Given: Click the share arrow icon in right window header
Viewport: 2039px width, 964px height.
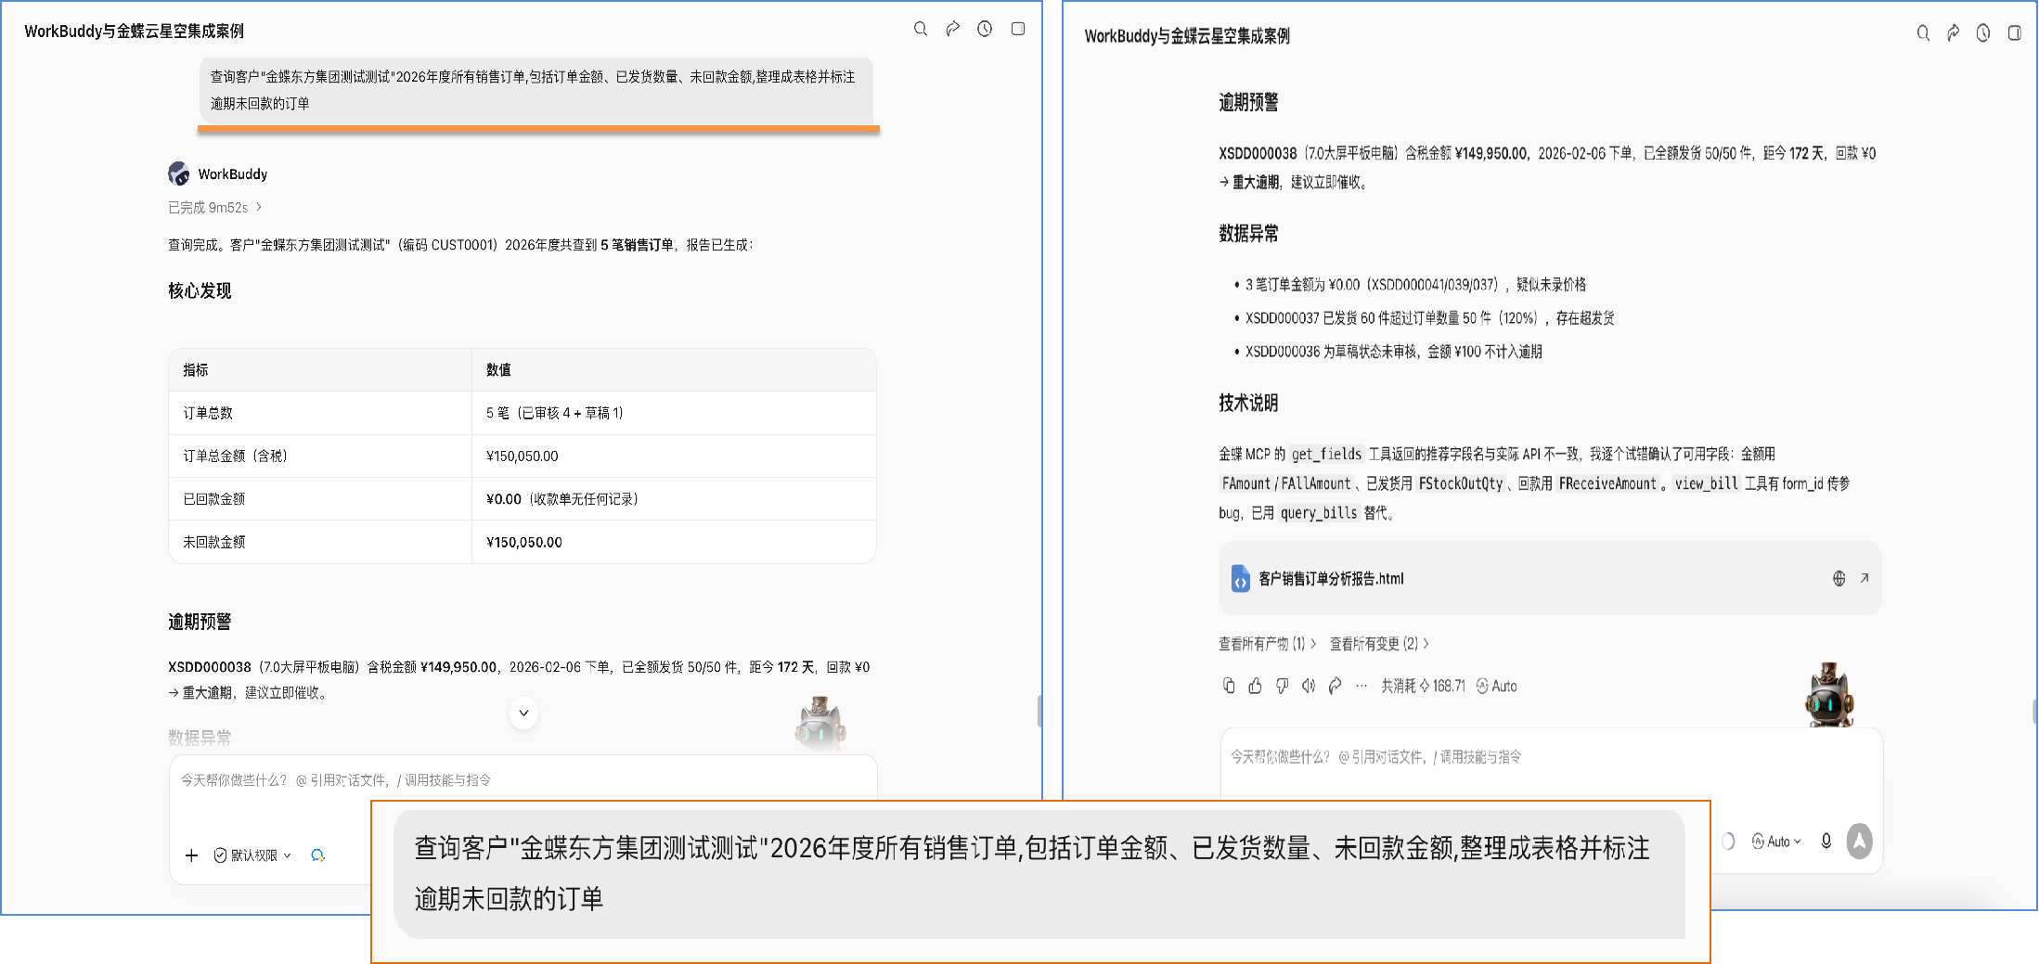Looking at the screenshot, I should 1953,33.
